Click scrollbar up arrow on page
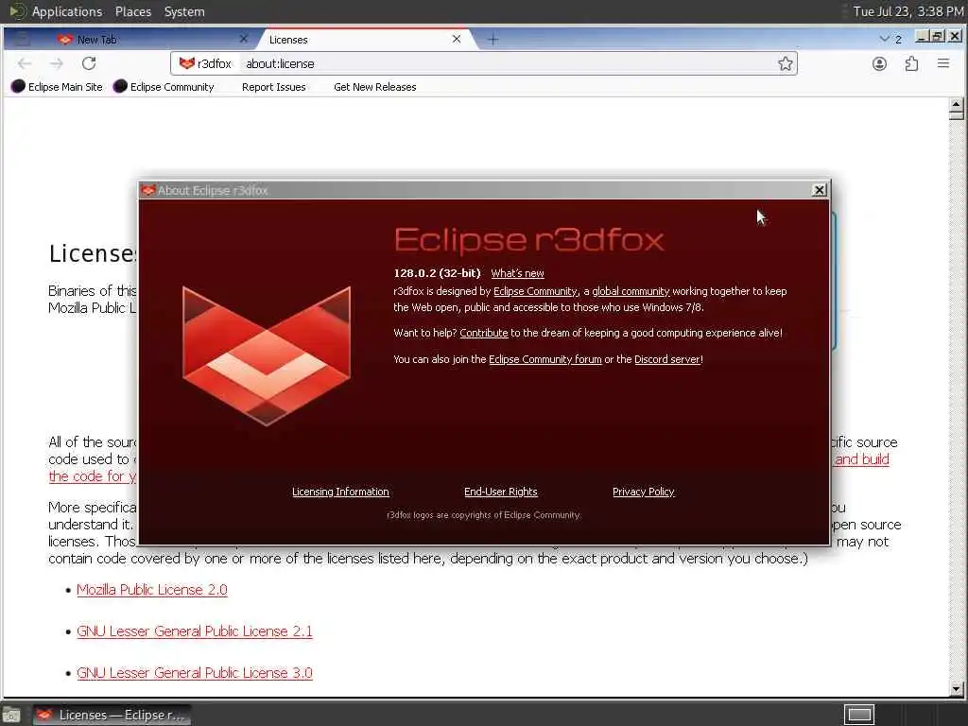Image resolution: width=968 pixels, height=726 pixels. (957, 104)
